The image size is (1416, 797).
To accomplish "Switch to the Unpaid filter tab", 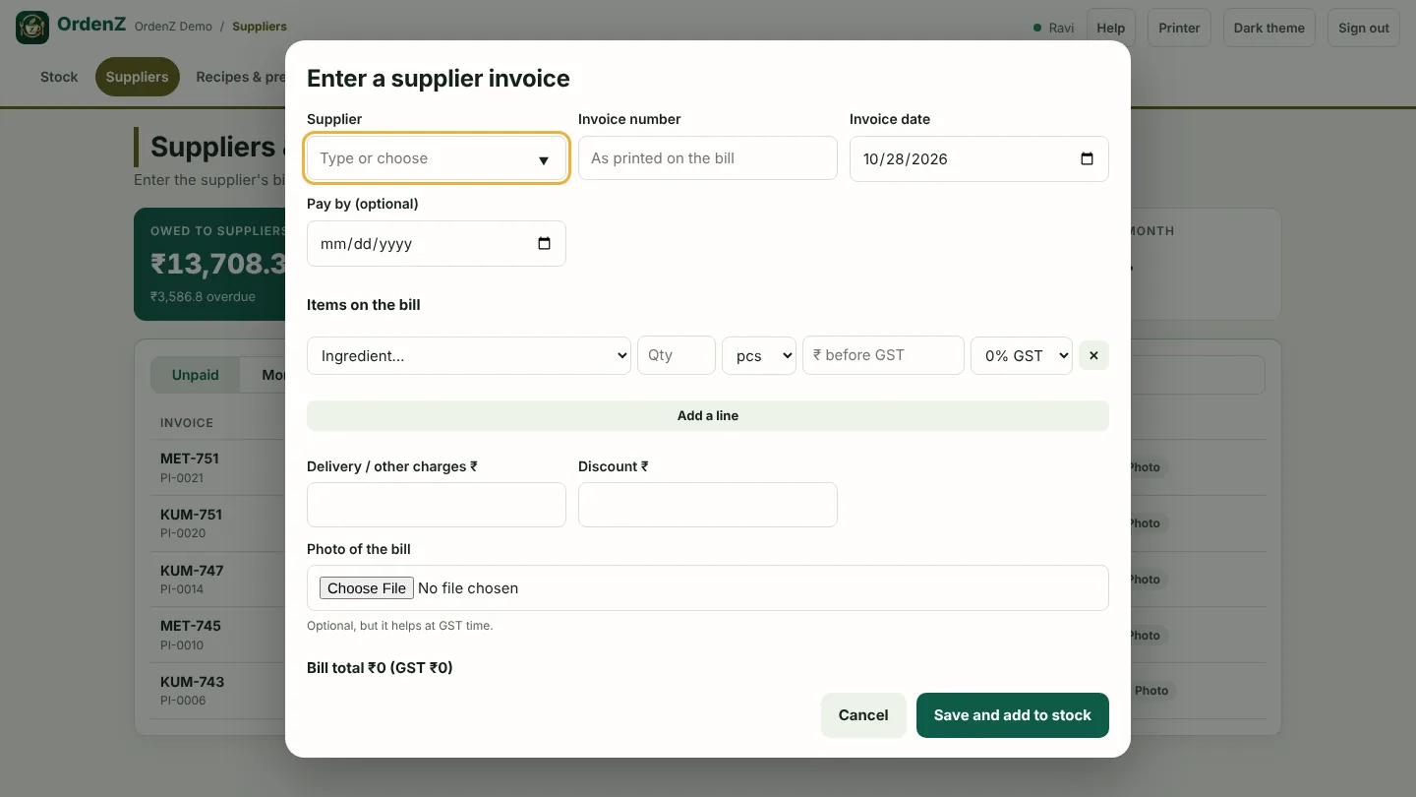I will pyautogui.click(x=196, y=375).
